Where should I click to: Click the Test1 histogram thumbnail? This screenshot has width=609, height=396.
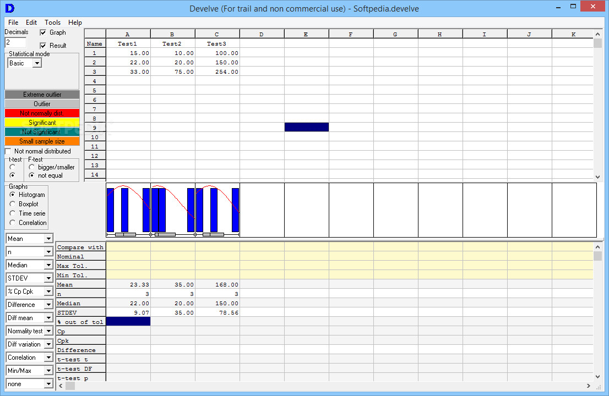128,210
